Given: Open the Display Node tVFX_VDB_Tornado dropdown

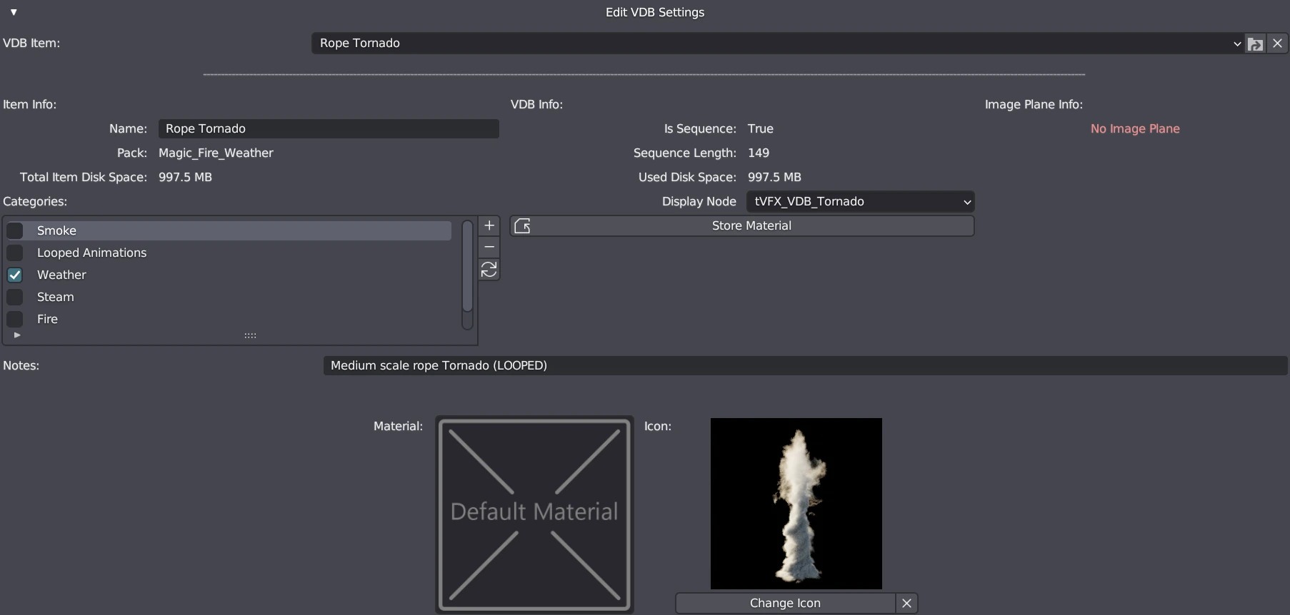Looking at the screenshot, I should pyautogui.click(x=860, y=202).
